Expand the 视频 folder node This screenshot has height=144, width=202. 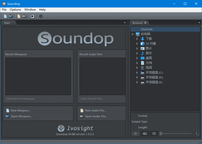137,68
